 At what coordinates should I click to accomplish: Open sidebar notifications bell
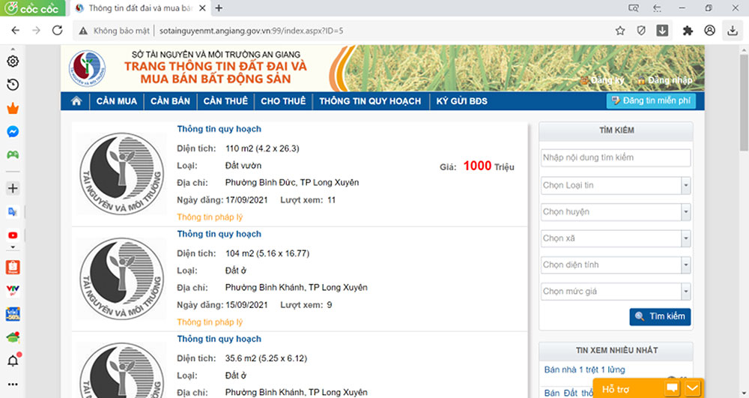pos(13,361)
